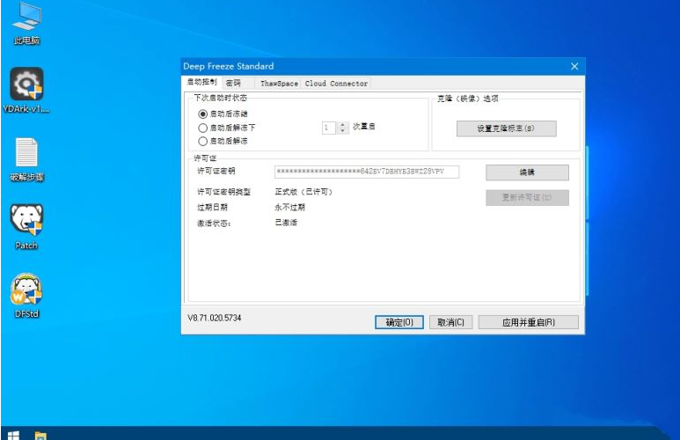
Task: Open File Explorer from the taskbar
Action: [40, 433]
